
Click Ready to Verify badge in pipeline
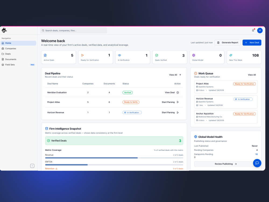131,102
